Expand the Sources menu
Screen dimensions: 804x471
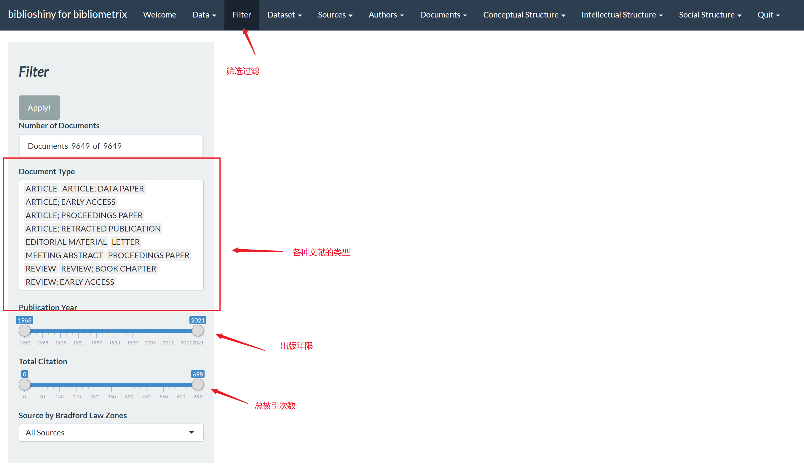click(335, 14)
